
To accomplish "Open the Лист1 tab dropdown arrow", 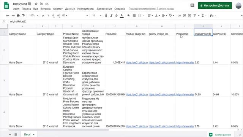I will [34, 134].
